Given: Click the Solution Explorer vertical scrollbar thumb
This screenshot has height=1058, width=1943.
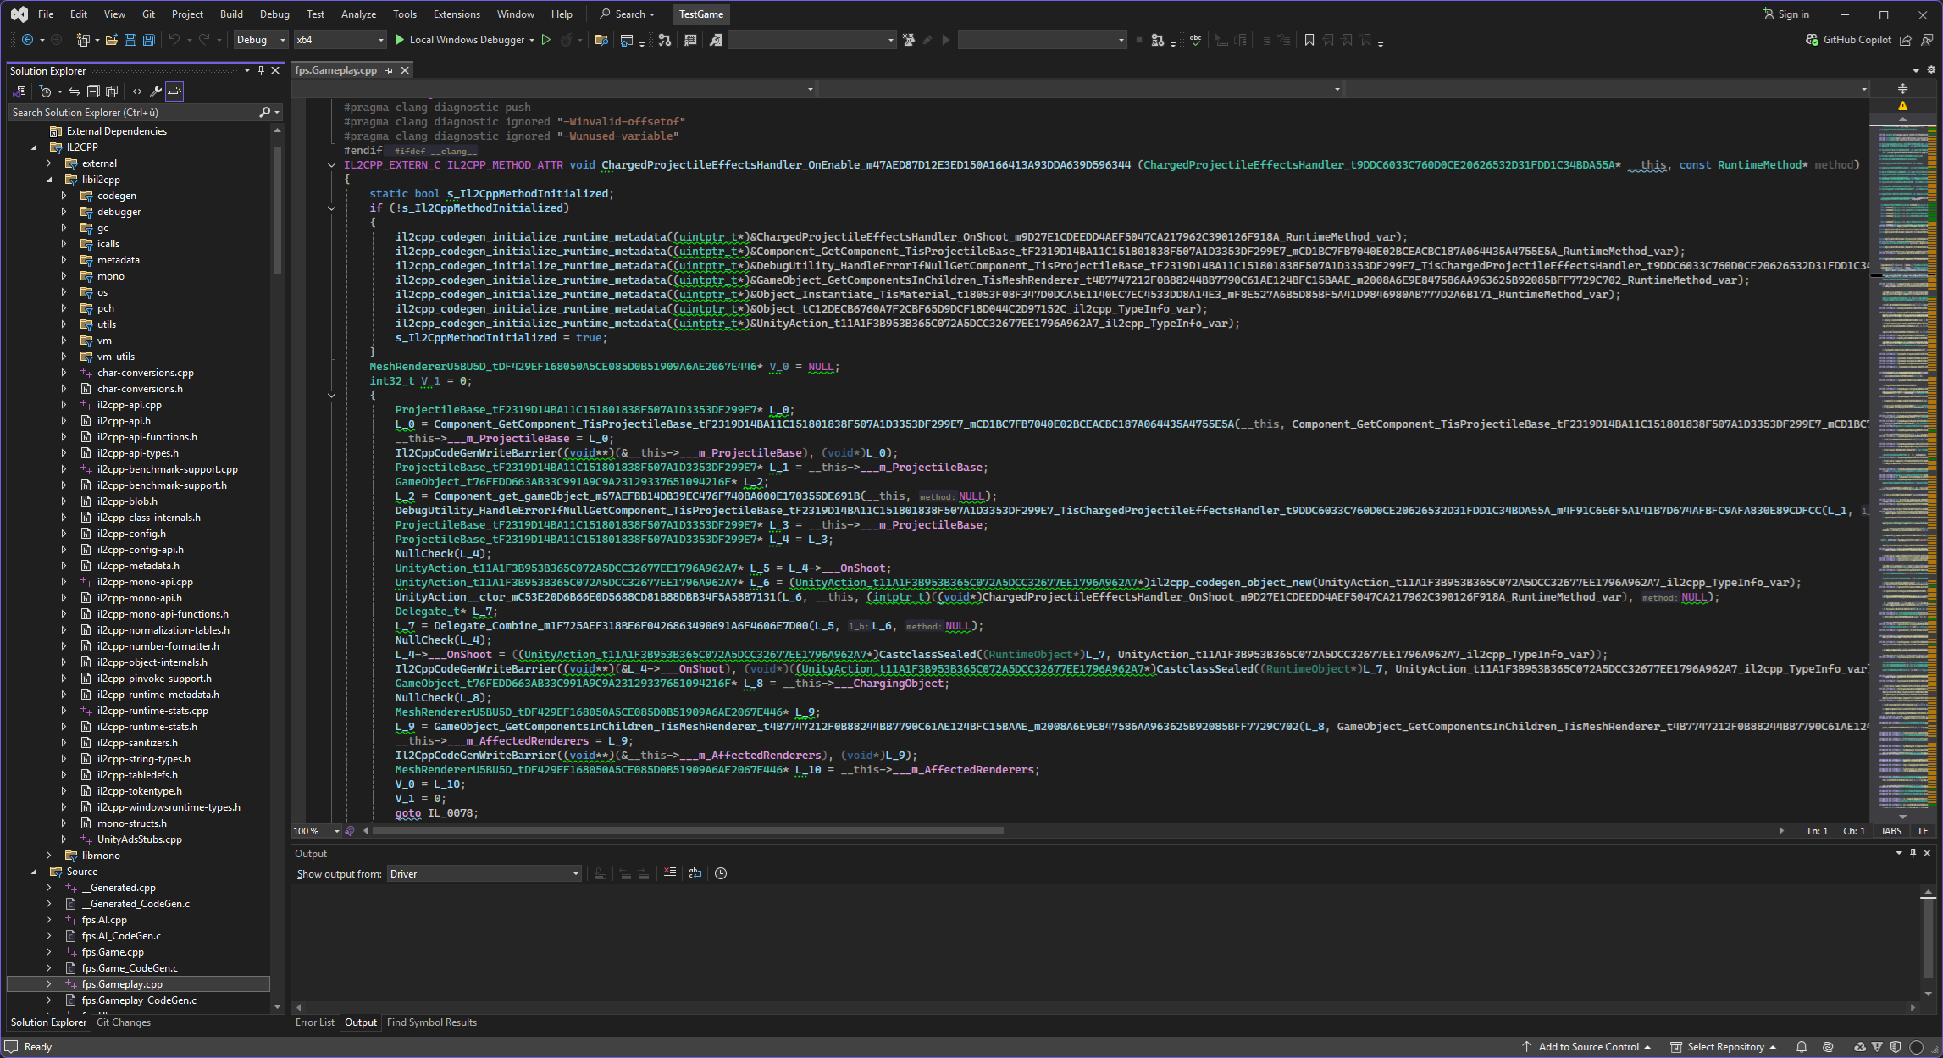Looking at the screenshot, I should [277, 209].
